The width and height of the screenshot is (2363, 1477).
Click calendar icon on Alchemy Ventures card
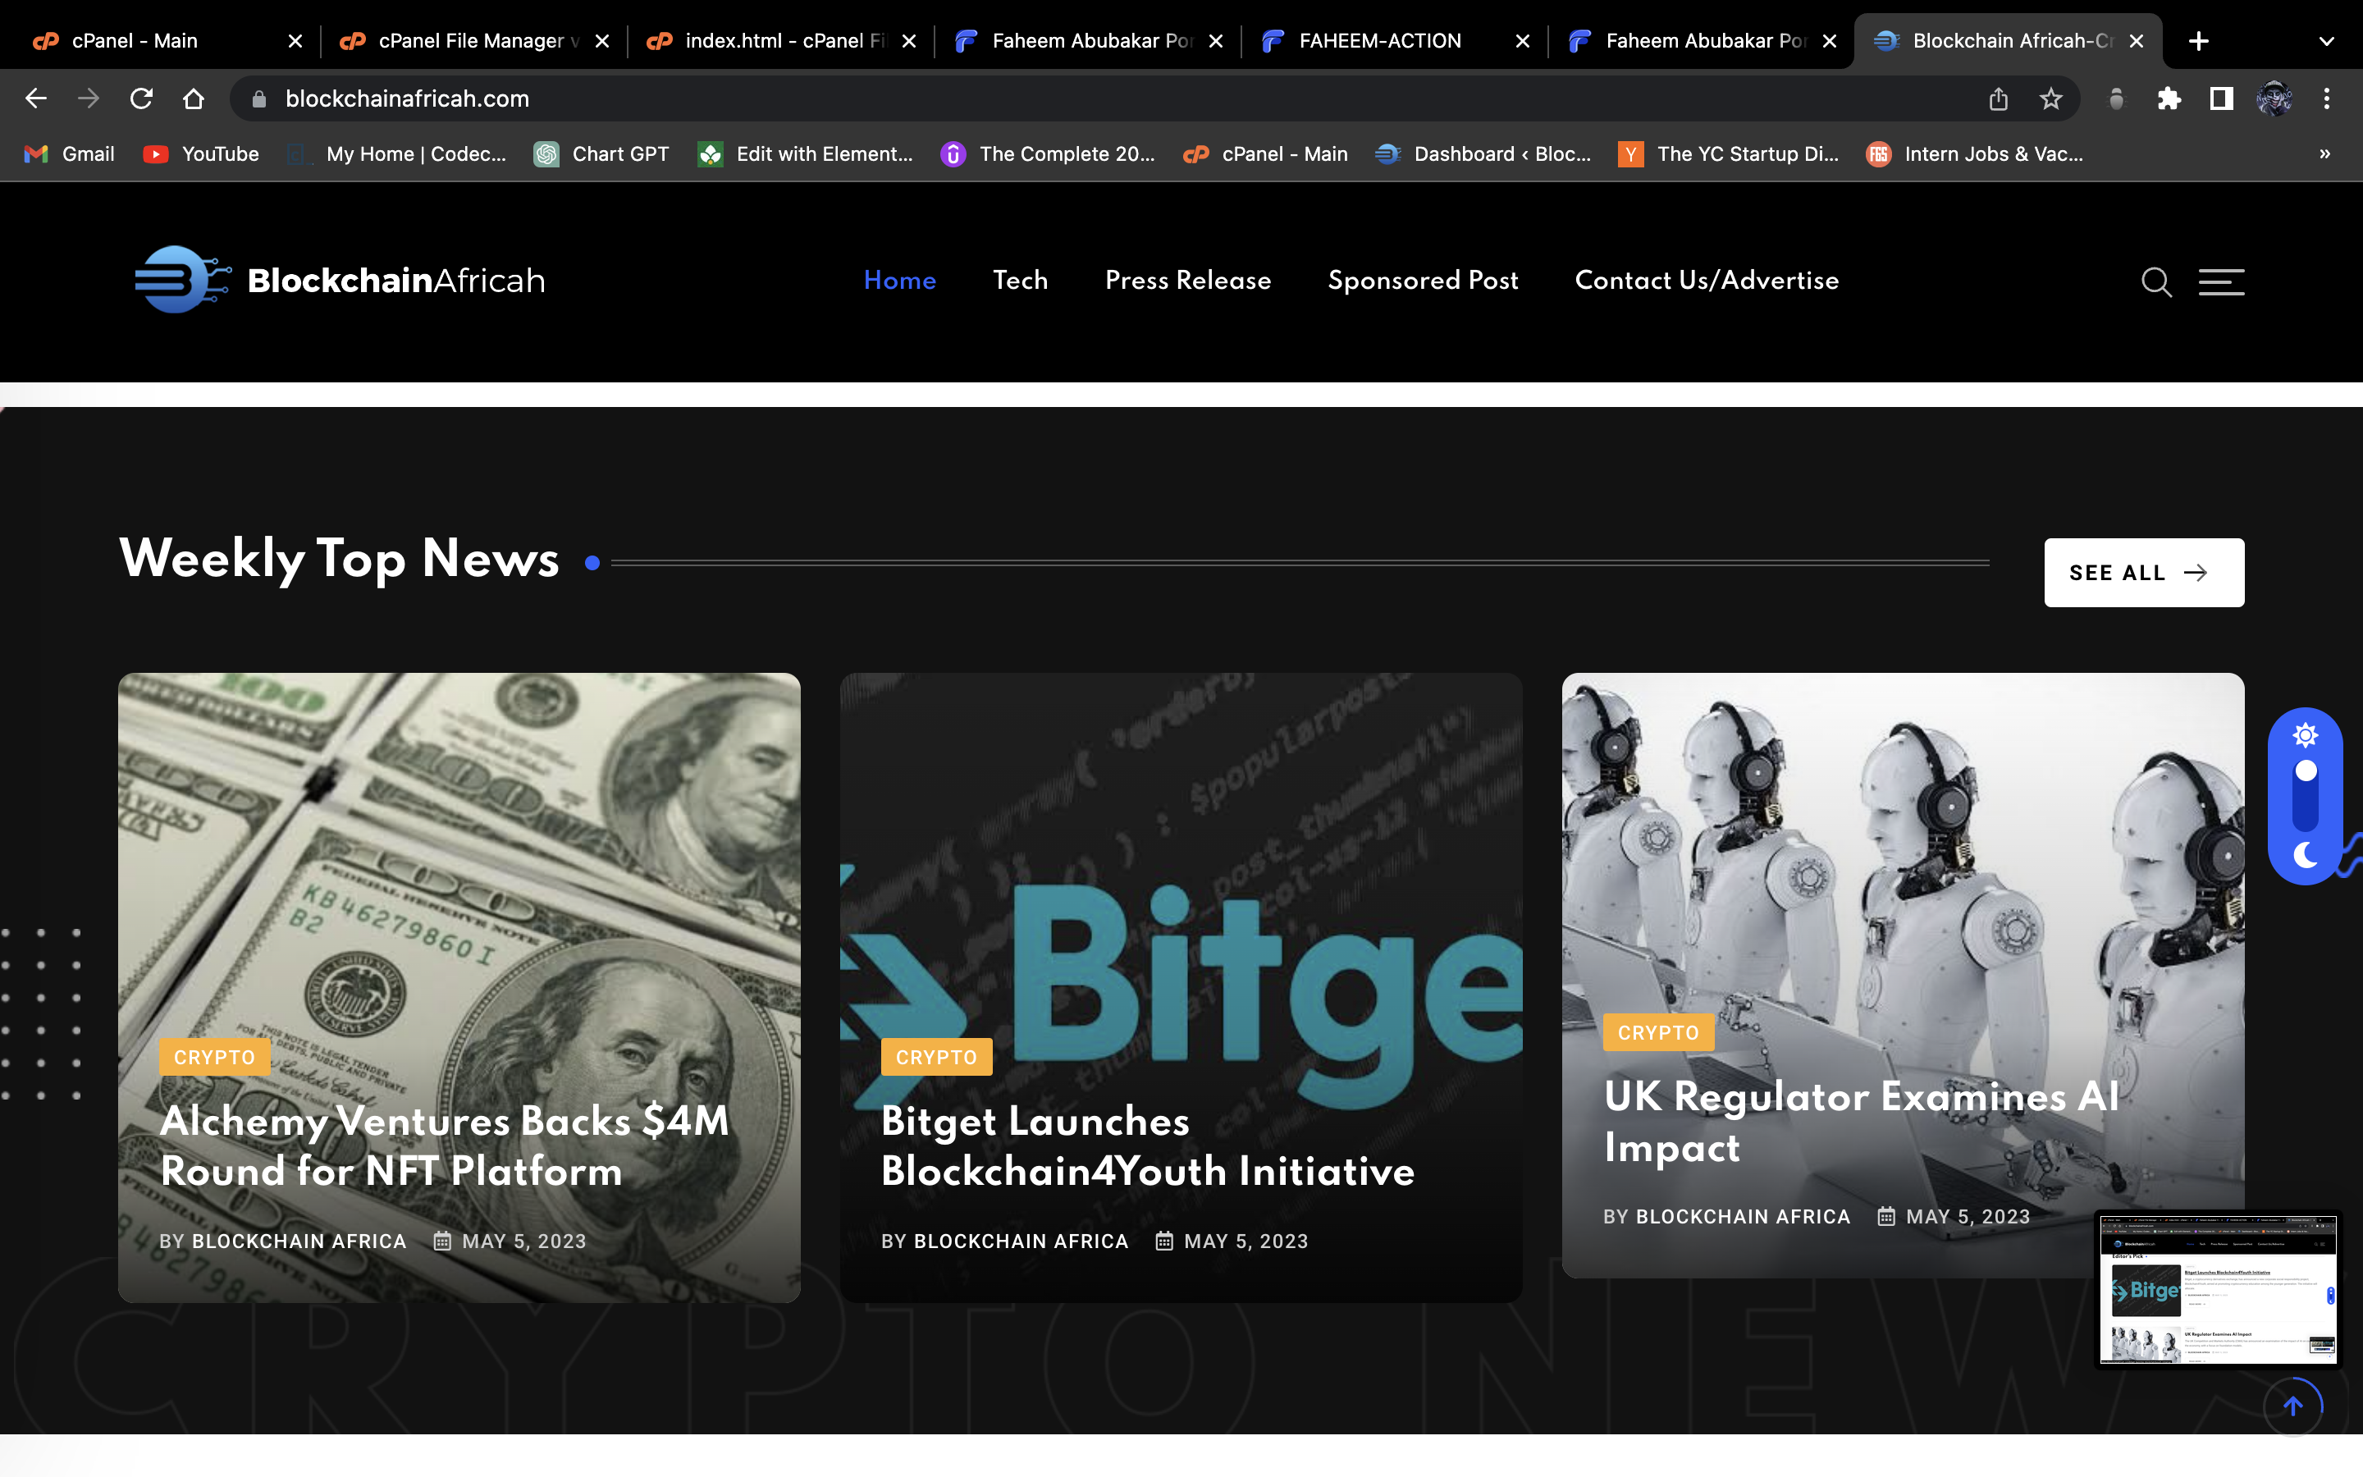click(442, 1241)
